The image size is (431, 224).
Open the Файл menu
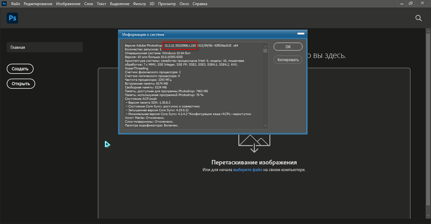(x=16, y=4)
